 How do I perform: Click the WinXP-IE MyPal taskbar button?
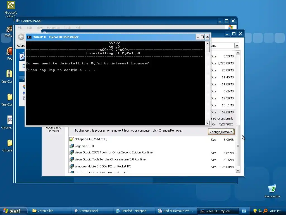tap(218, 211)
